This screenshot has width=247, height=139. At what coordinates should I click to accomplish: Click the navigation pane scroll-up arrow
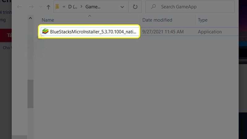(x=30, y=18)
